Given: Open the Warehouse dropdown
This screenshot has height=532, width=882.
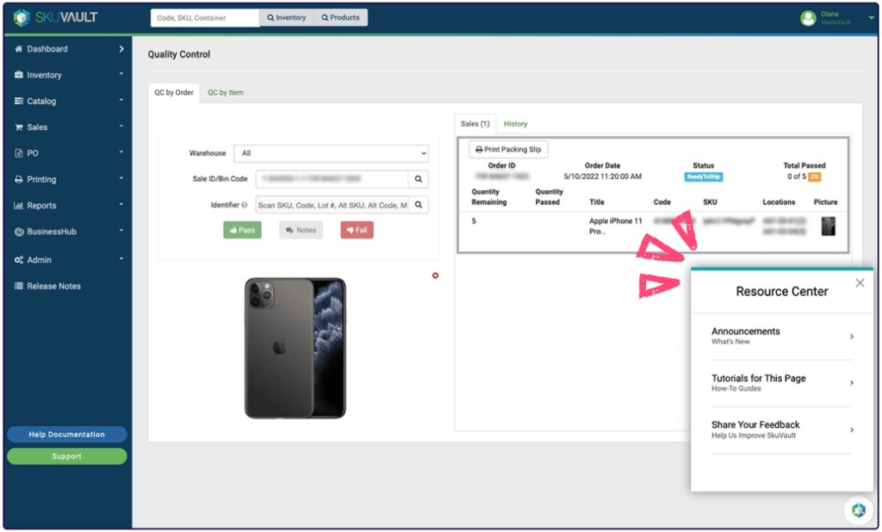Looking at the screenshot, I should (332, 153).
